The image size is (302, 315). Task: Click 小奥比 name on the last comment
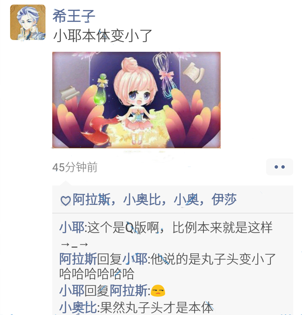78,307
